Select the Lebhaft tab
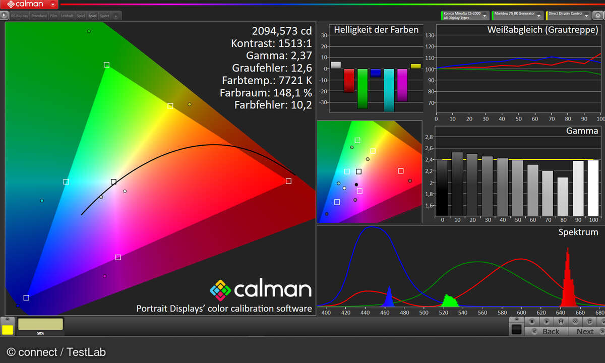The image size is (605, 363). [67, 16]
